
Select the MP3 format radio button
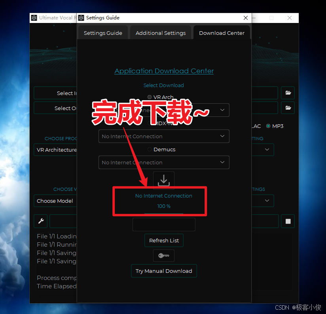coord(268,126)
